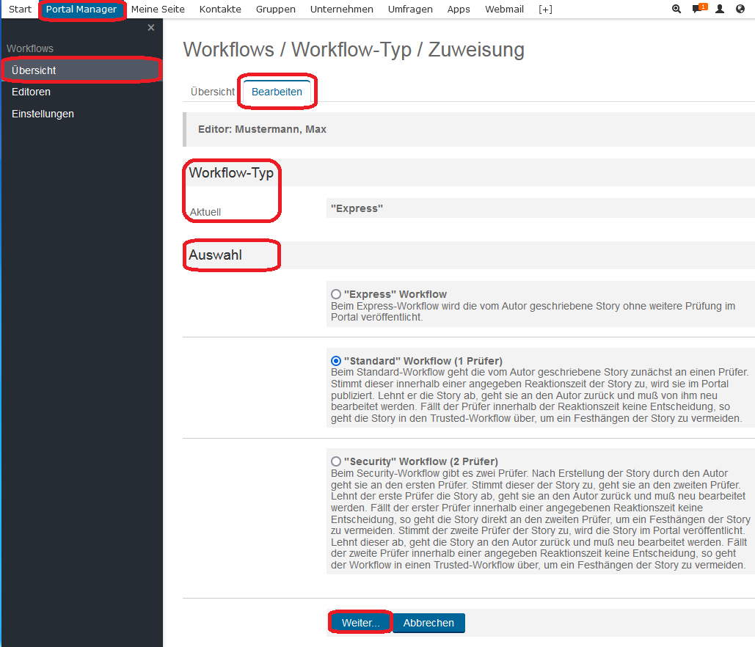This screenshot has height=647, width=755.
Task: Click the Aktuell label
Action: coord(205,212)
